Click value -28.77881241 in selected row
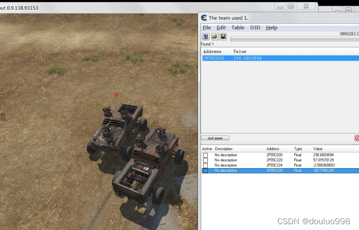Viewport: 359px width, 230px height. click(324, 170)
